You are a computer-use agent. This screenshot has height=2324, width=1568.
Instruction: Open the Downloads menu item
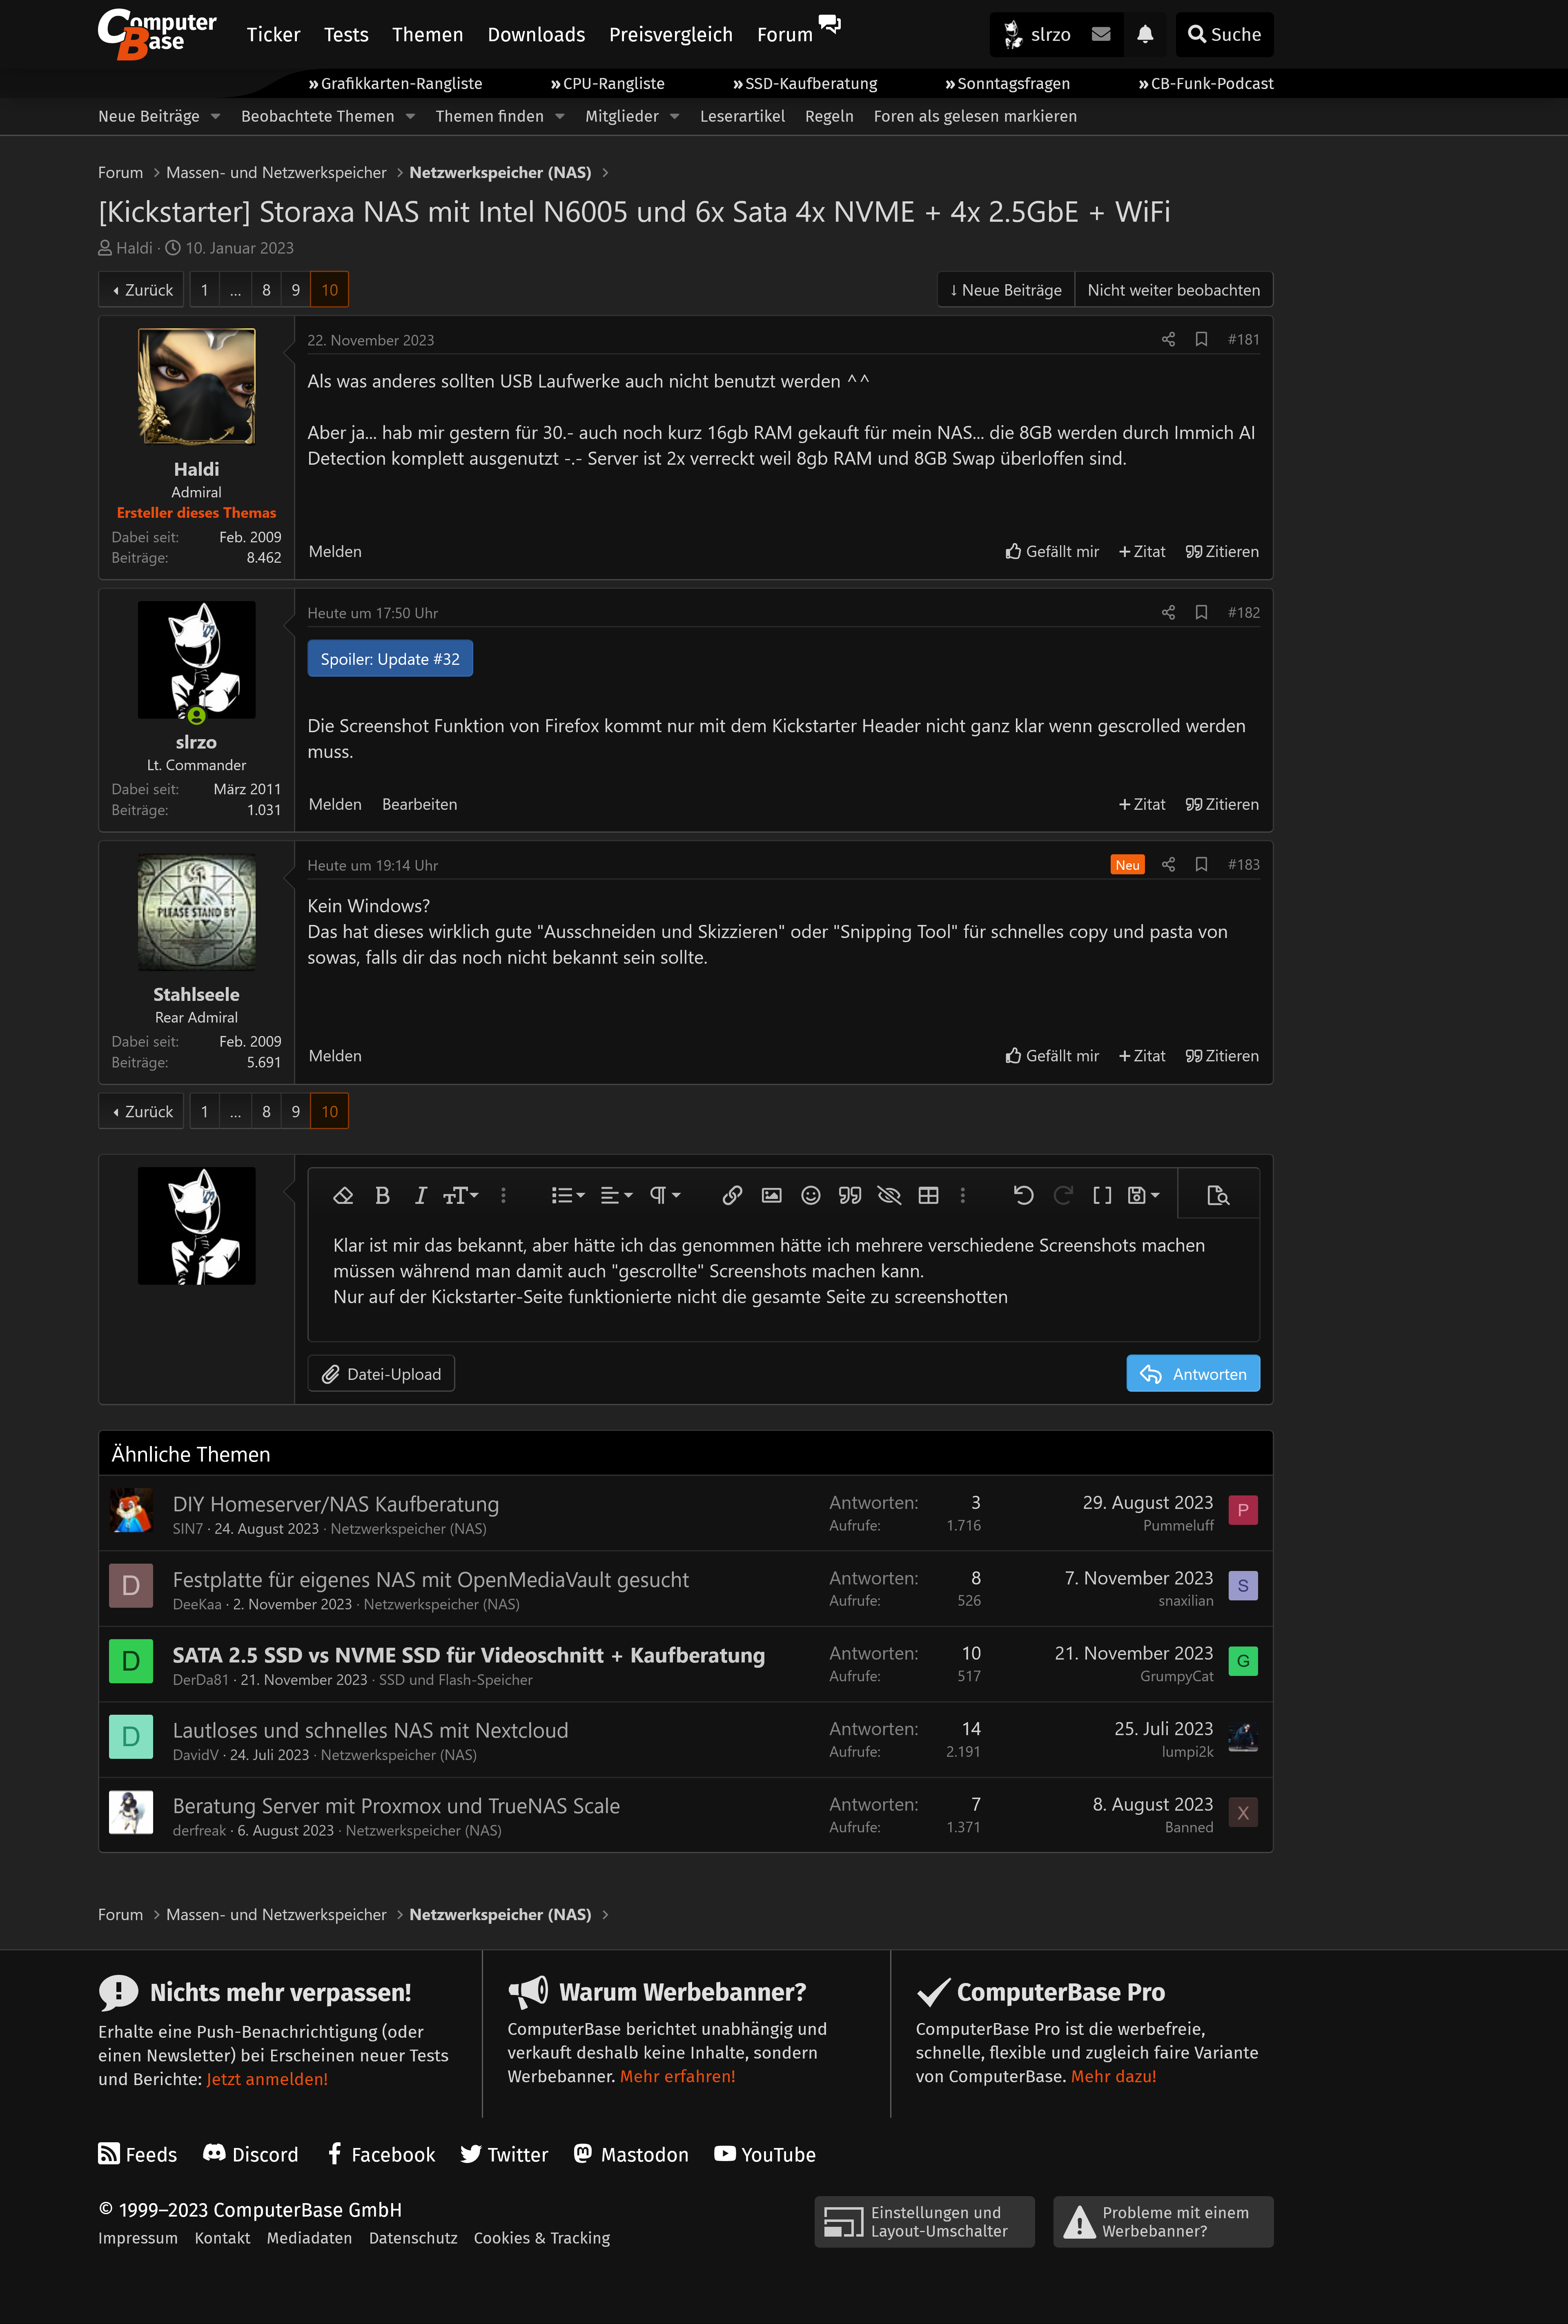(x=536, y=34)
